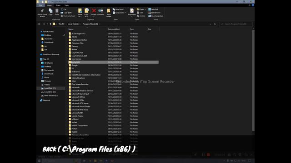Image resolution: width=291 pixels, height=163 pixels.
Task: Select Music in the navigation pane
Action: [x=46, y=77]
